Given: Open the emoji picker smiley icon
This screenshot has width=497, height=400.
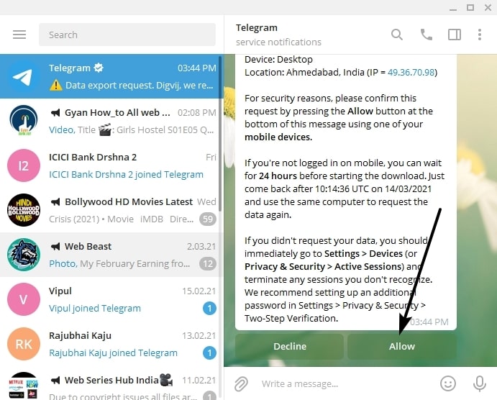Looking at the screenshot, I should (448, 383).
